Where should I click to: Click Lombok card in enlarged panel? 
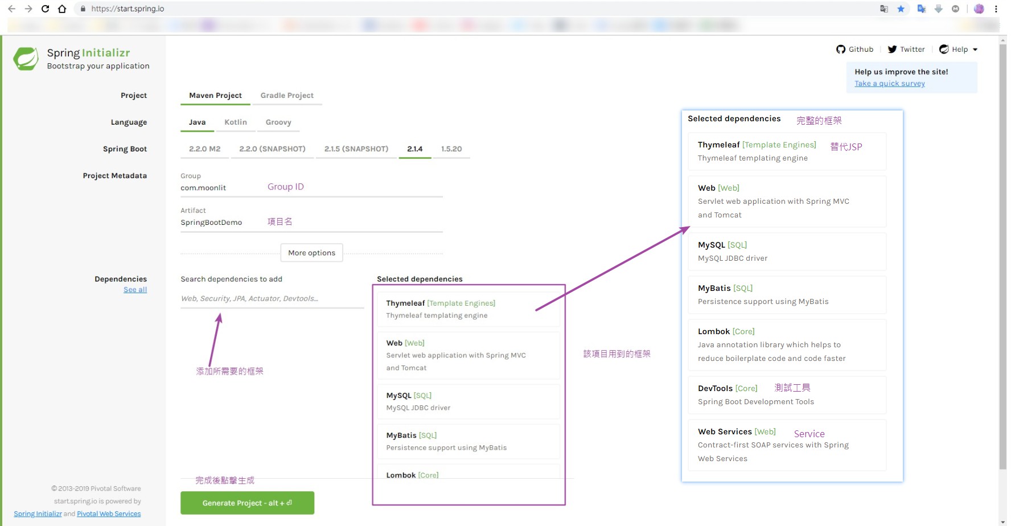pyautogui.click(x=787, y=345)
